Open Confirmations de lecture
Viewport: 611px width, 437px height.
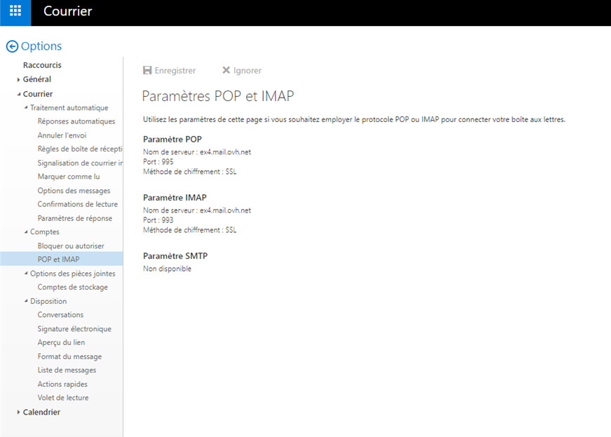click(x=77, y=204)
